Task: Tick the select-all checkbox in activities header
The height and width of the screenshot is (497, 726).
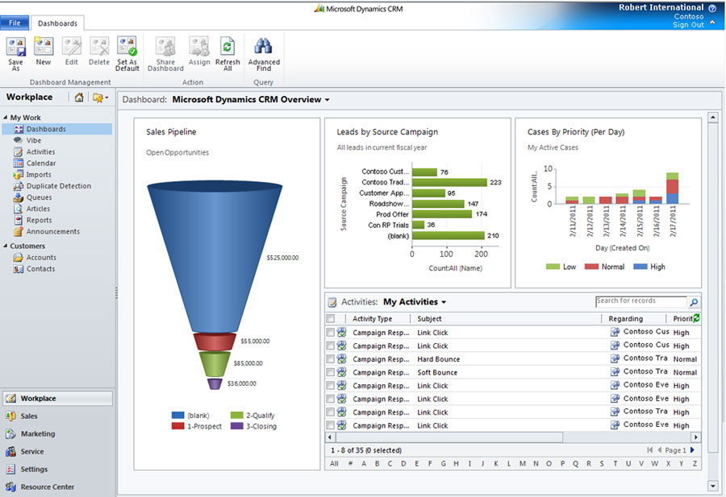Action: pyautogui.click(x=331, y=318)
